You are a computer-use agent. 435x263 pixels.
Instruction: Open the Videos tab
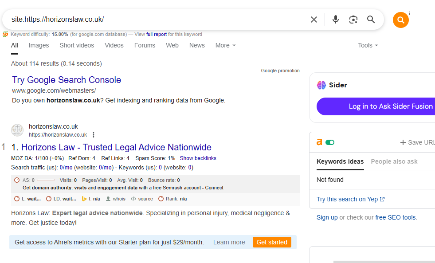point(114,45)
